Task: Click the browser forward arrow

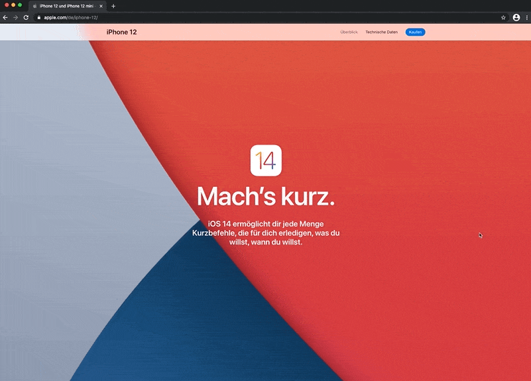Action: click(15, 18)
